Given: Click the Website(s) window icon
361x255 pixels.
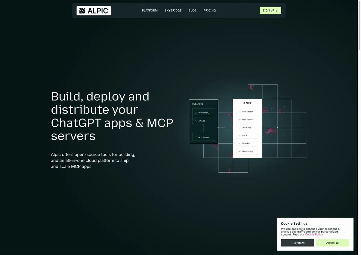Looking at the screenshot, I should point(196,112).
